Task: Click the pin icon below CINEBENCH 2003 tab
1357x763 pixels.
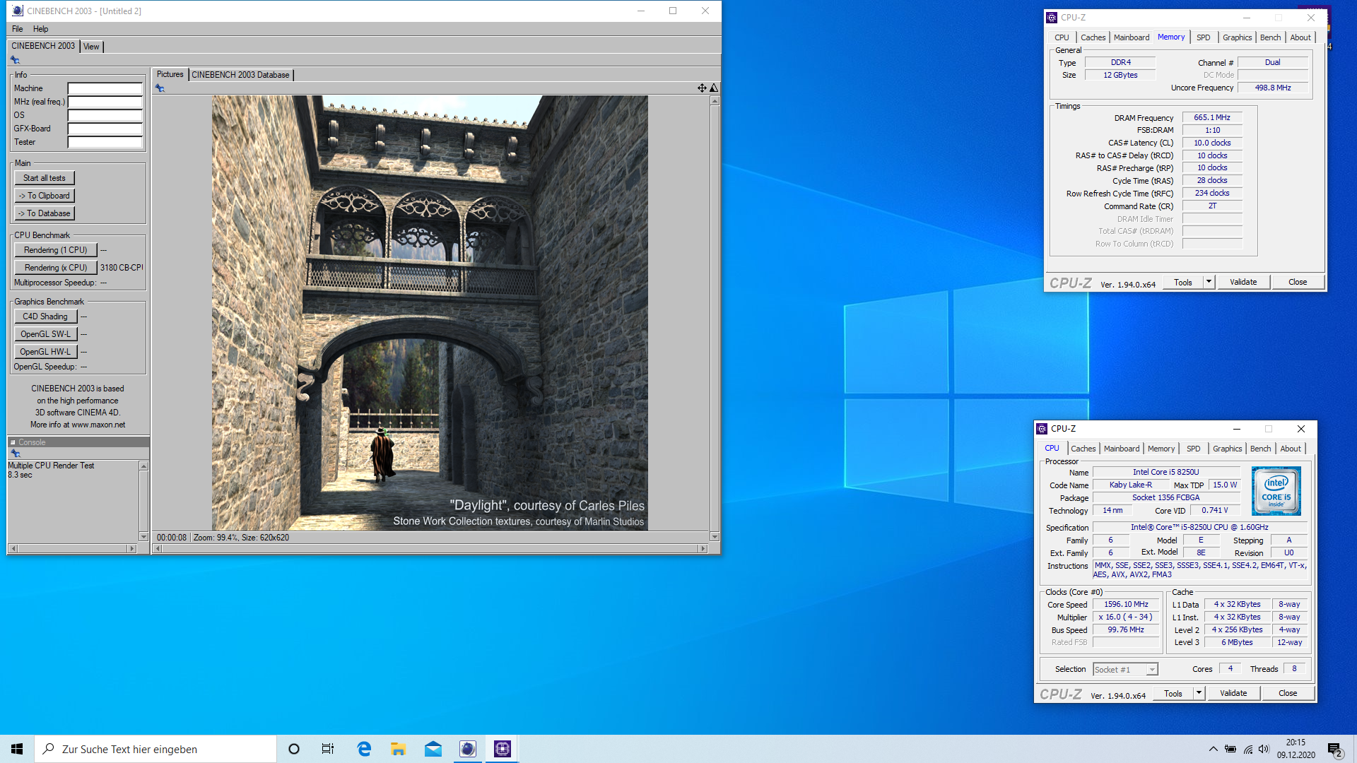Action: click(x=15, y=60)
